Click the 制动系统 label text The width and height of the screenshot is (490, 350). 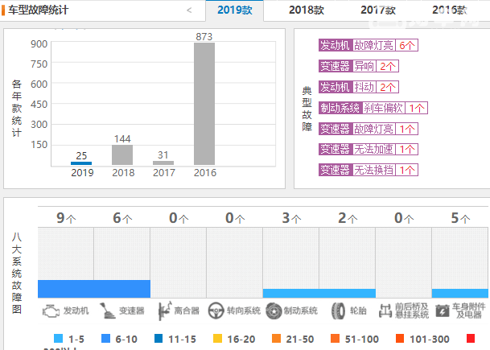[x=301, y=311]
